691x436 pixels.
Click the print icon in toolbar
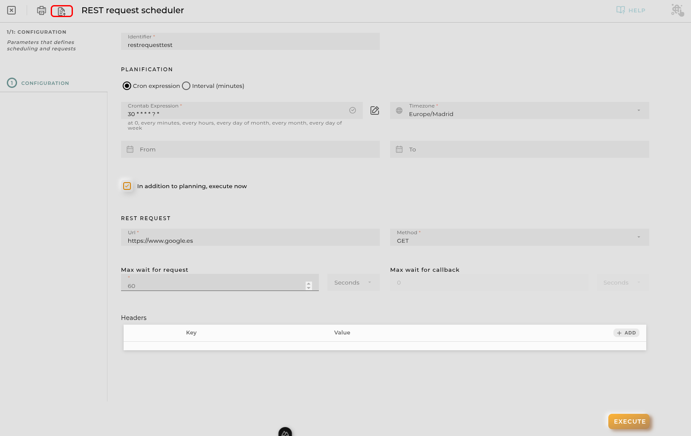coord(41,10)
